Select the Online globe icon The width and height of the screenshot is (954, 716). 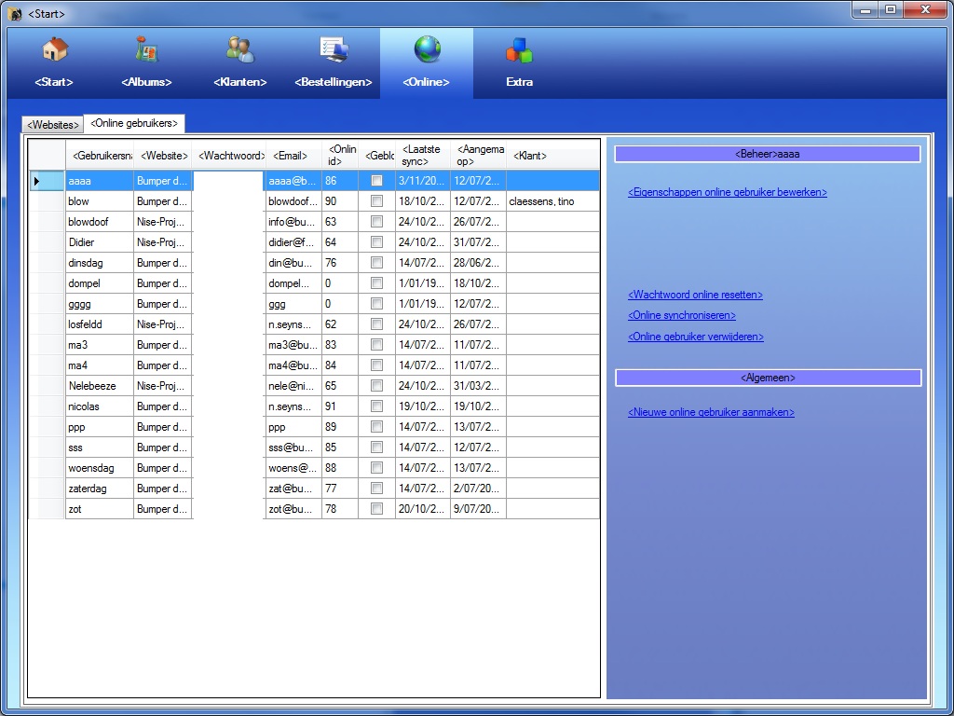[x=427, y=50]
